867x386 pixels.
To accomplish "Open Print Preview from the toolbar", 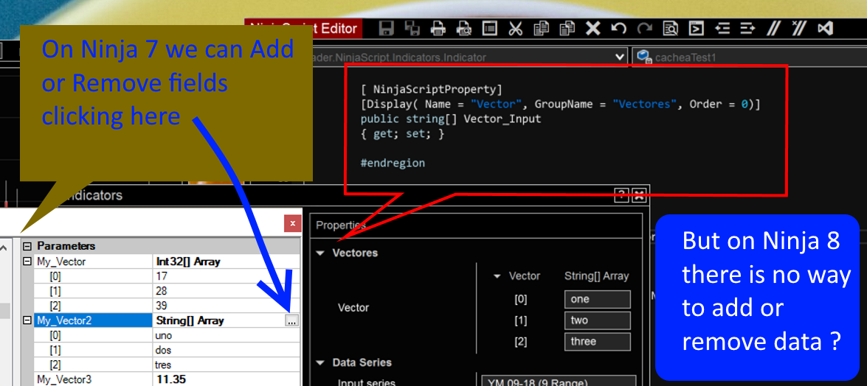I will [x=463, y=28].
